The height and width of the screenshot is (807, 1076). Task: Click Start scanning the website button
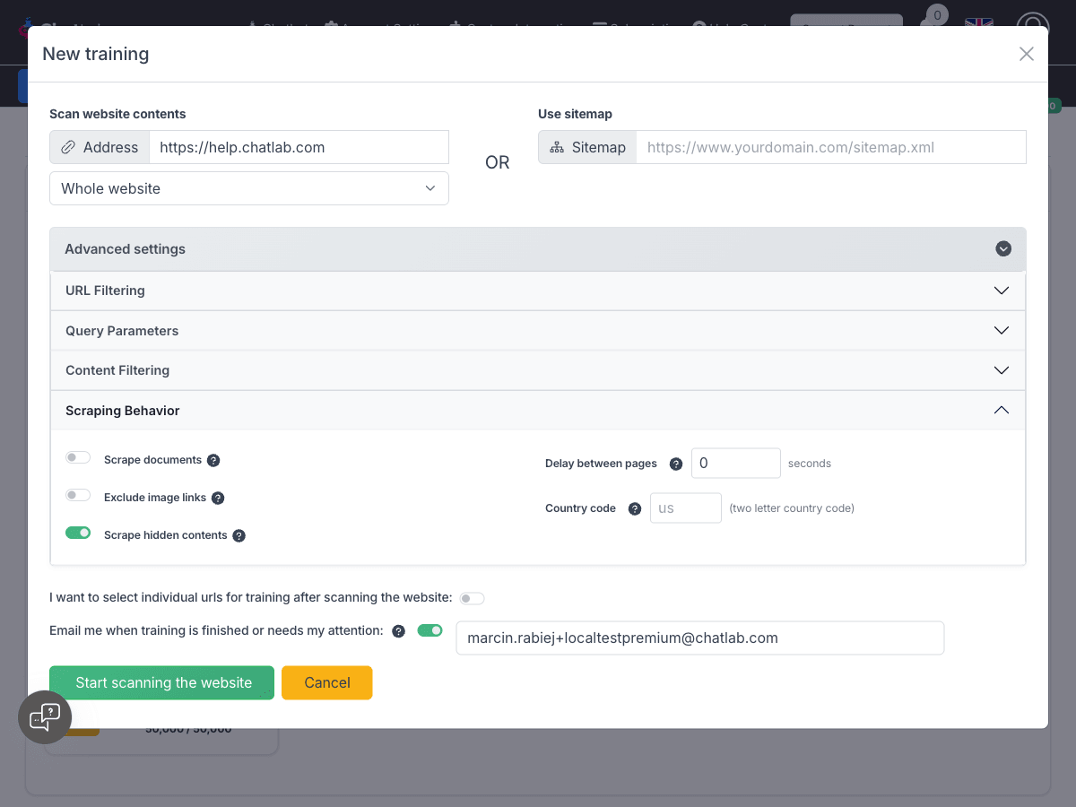(161, 682)
